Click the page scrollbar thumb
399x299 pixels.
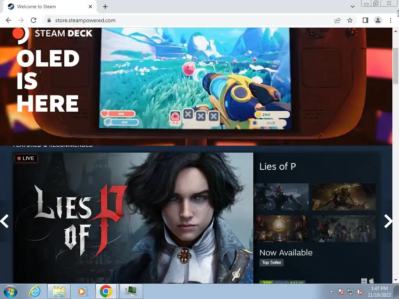(396, 65)
